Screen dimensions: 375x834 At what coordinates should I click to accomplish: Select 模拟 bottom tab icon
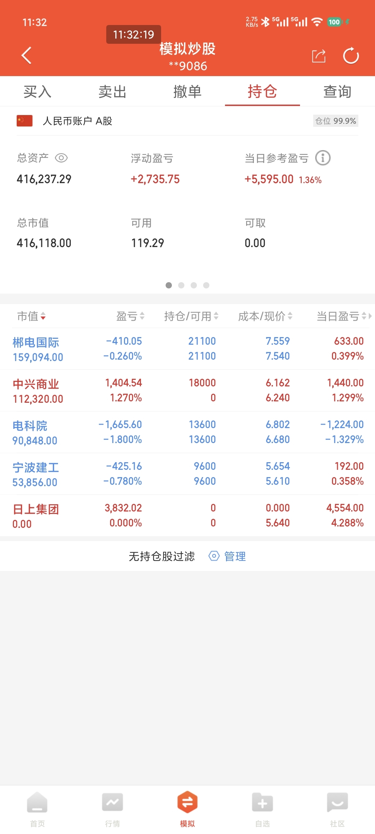(187, 802)
